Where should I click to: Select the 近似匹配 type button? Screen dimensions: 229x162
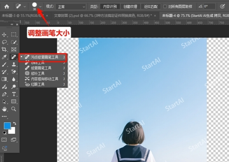click(x=151, y=6)
